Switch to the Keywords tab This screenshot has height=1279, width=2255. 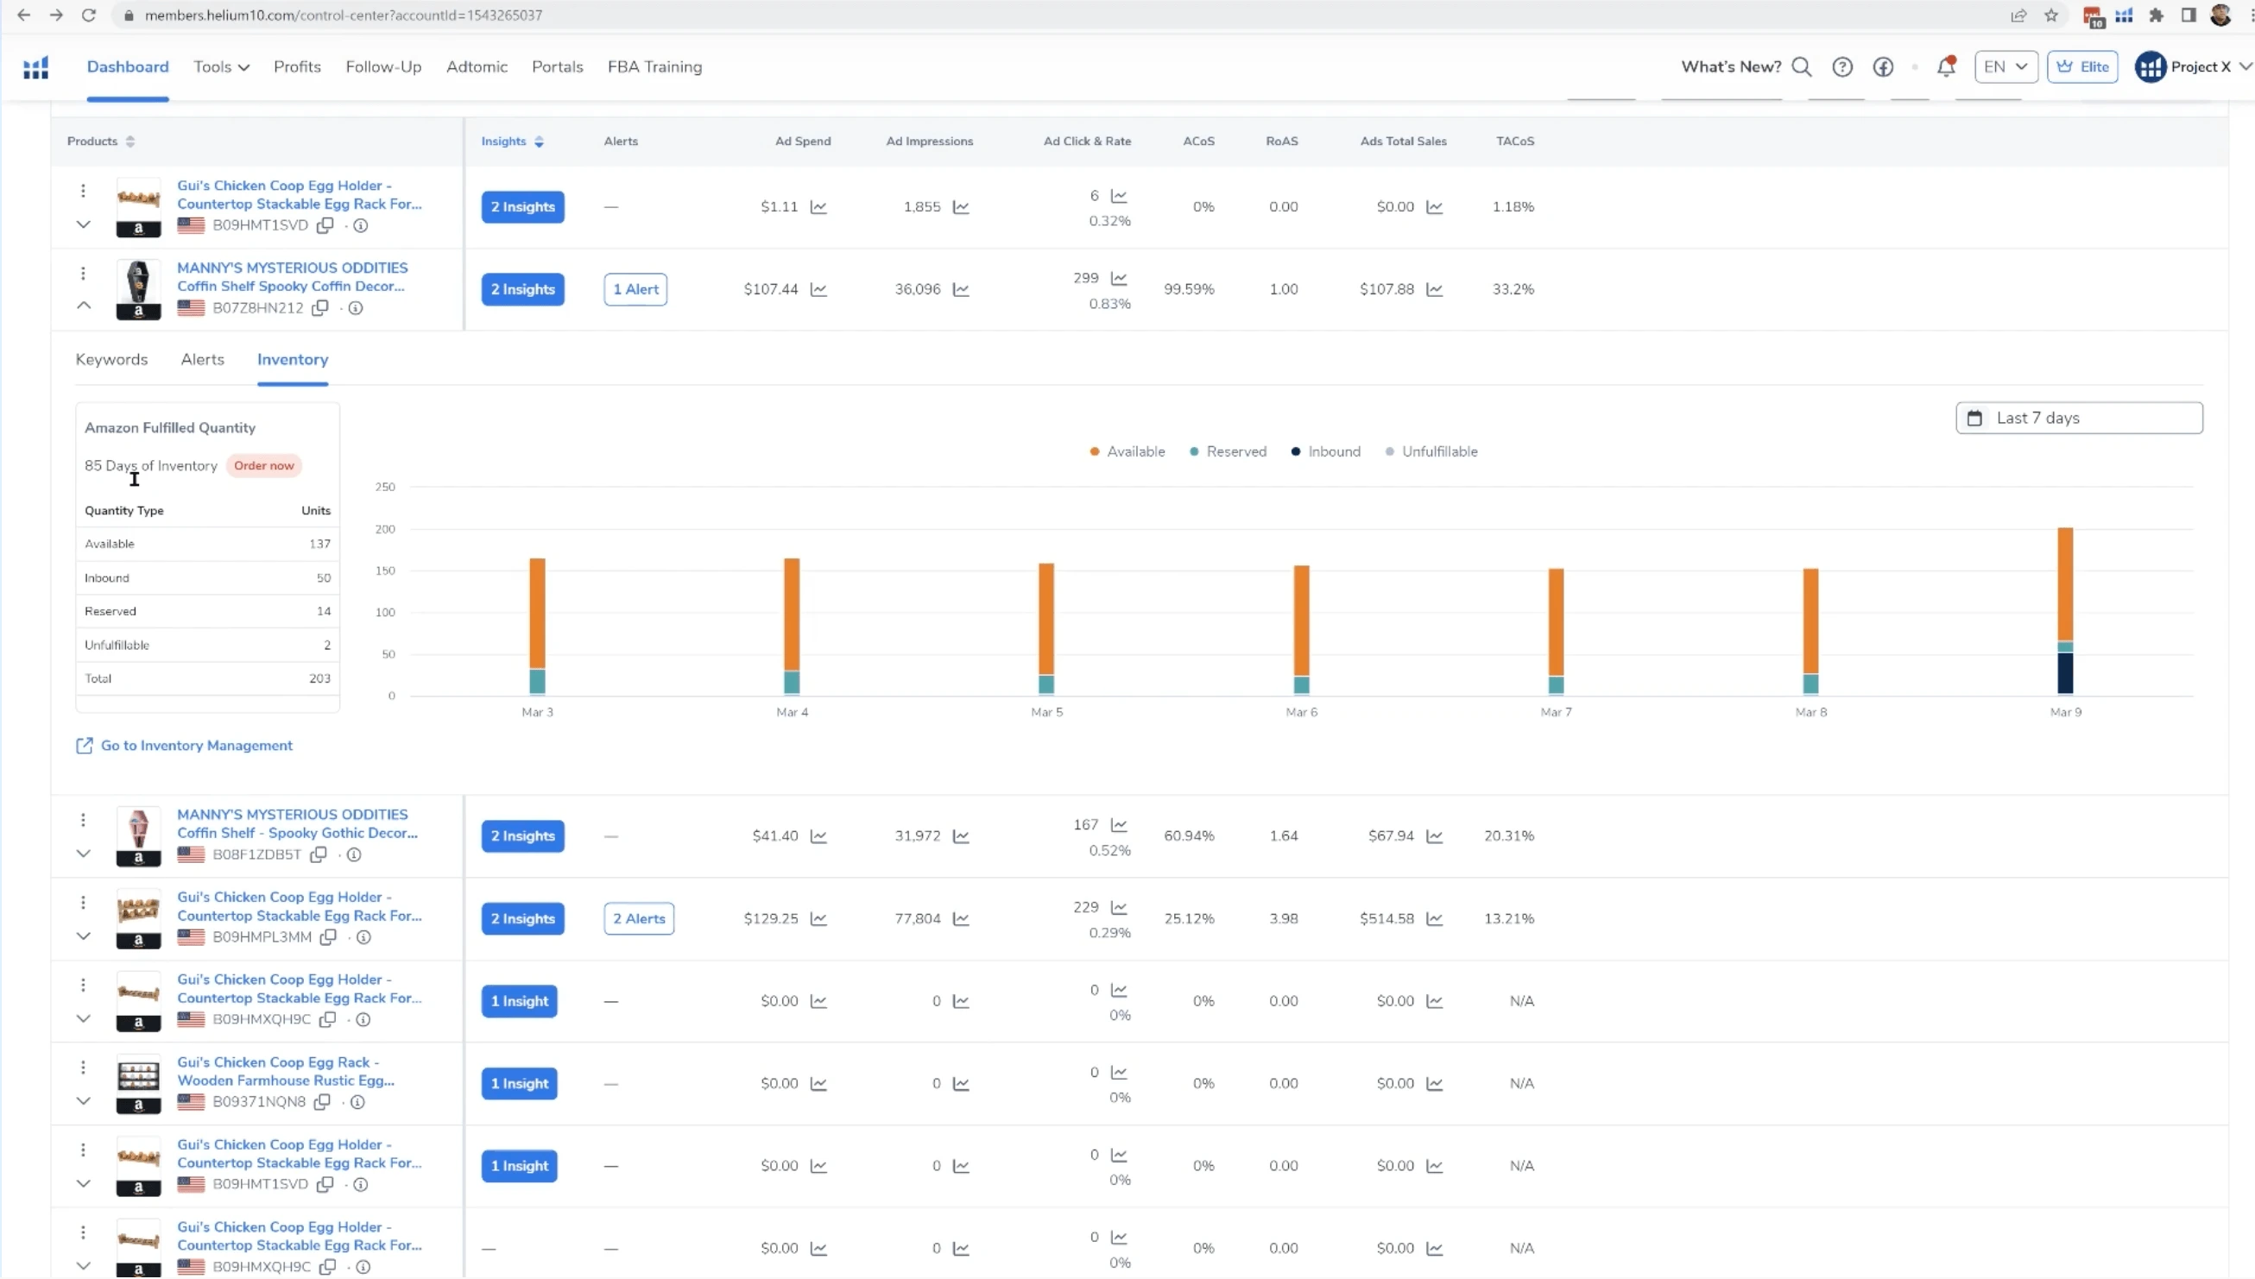coord(111,359)
